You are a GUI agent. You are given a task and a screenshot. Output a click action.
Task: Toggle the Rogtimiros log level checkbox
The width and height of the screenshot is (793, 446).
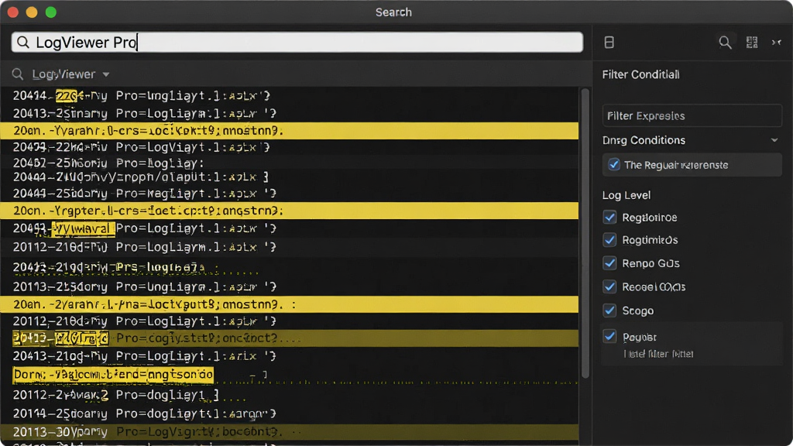610,240
